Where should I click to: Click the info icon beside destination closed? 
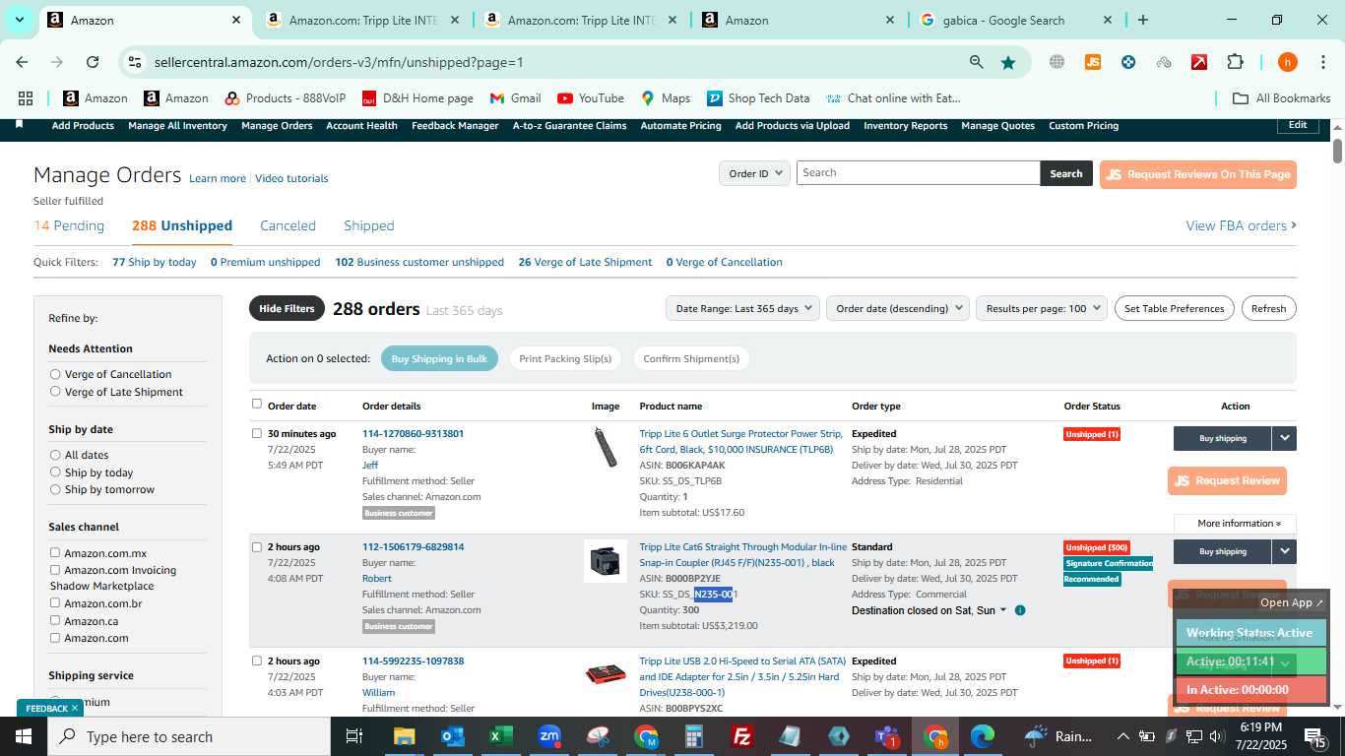click(1020, 610)
